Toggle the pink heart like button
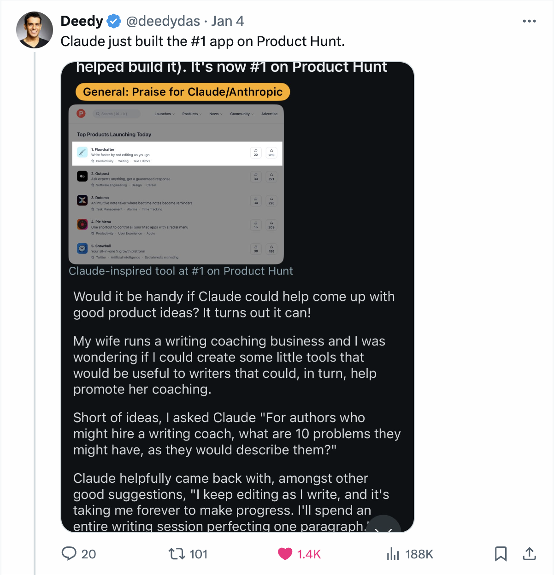The image size is (554, 575). (x=285, y=553)
